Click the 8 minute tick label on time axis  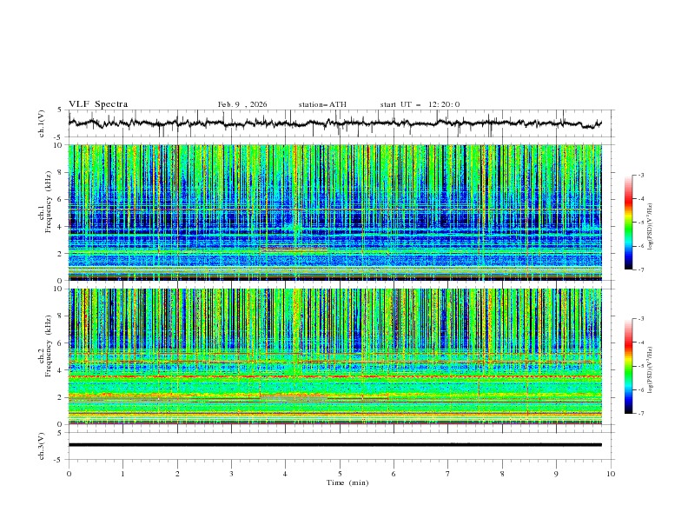(502, 474)
